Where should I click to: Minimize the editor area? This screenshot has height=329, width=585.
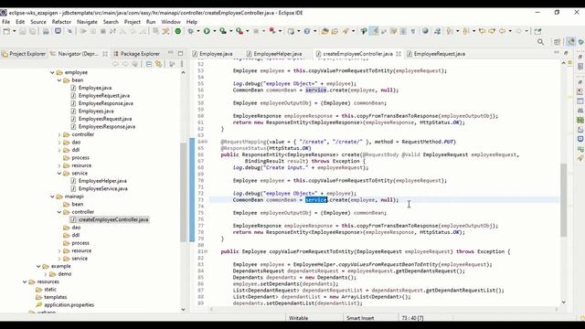(x=557, y=53)
